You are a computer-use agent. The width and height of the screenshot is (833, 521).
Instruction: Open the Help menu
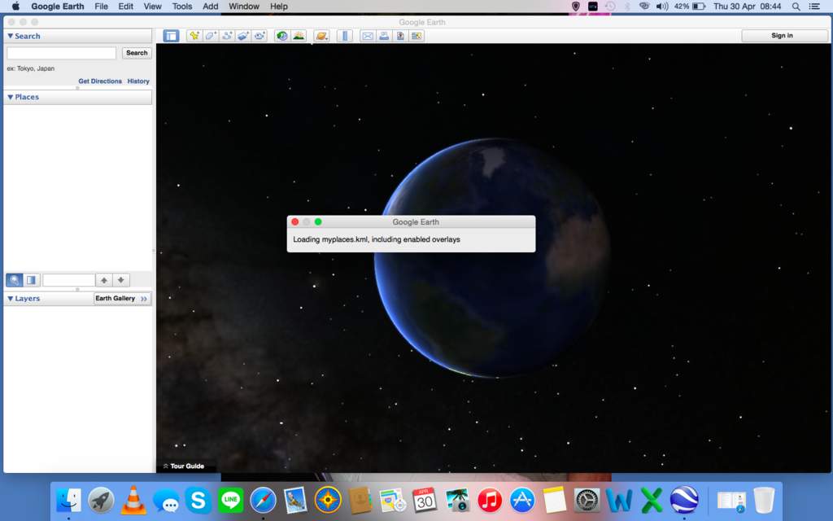[x=279, y=7]
